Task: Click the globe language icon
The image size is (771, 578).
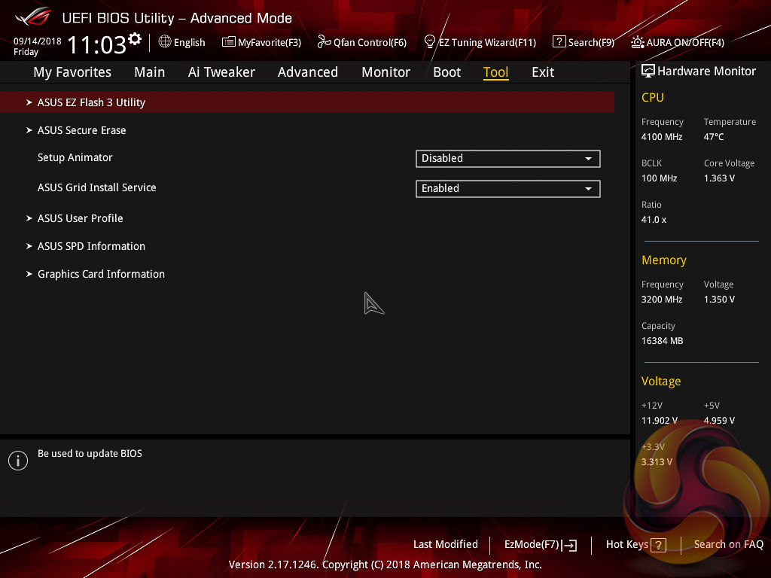Action: pos(165,42)
